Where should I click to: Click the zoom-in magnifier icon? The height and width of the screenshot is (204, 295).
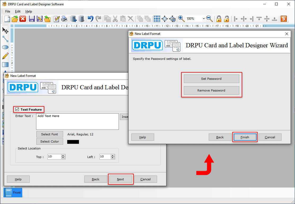(181, 19)
